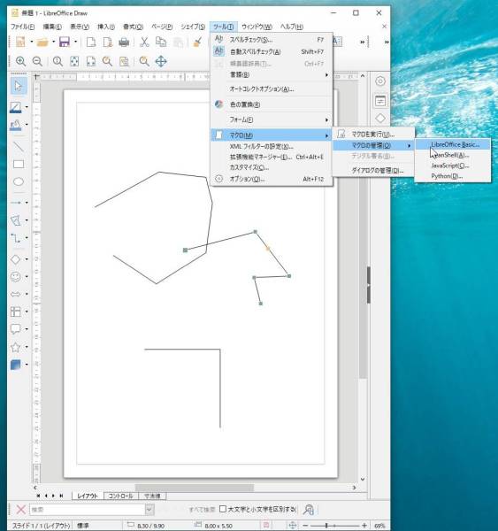The height and width of the screenshot is (531, 498).
Task: Expand the search field dropdown arrow
Action: tap(149, 509)
